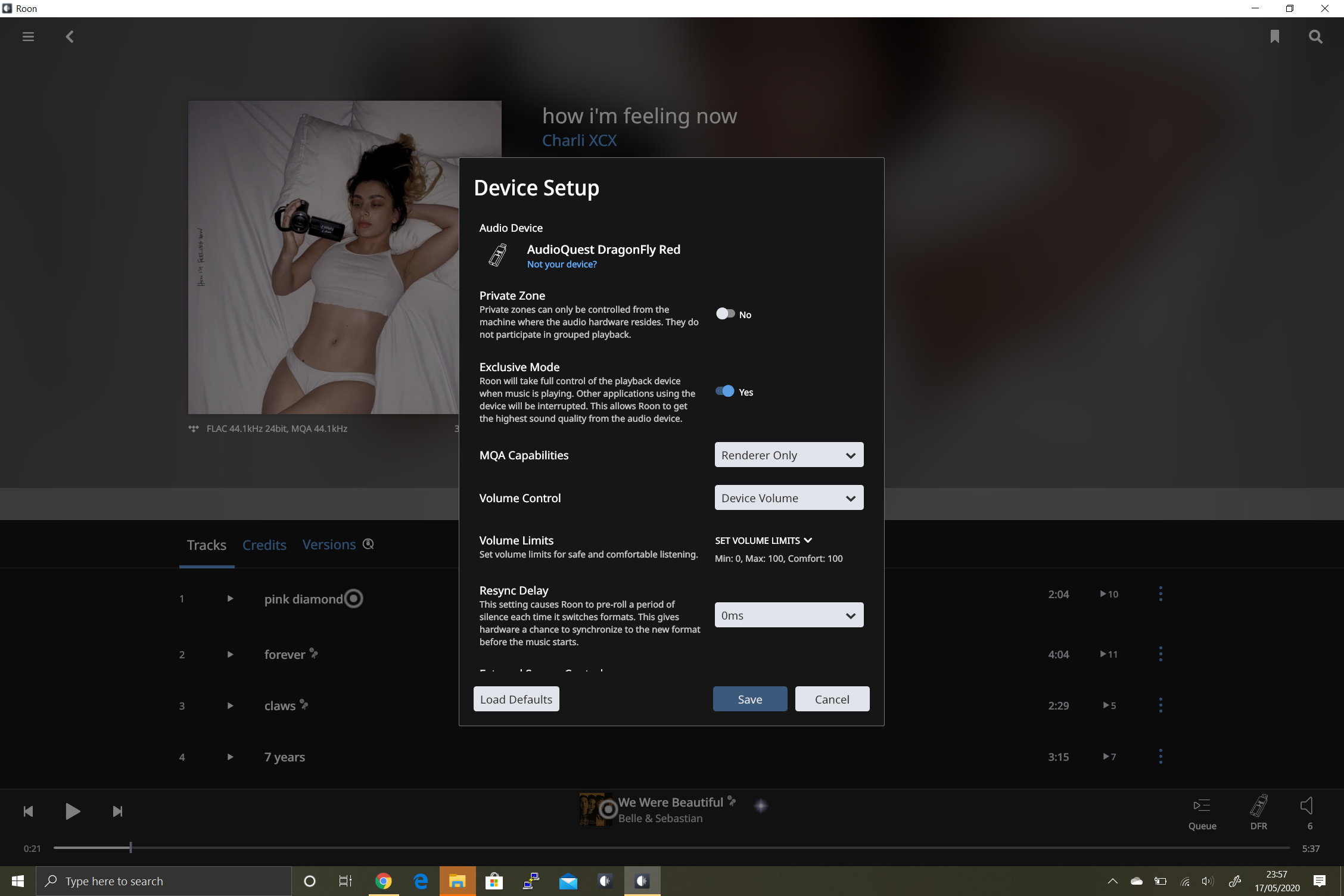Switch to Tracks tab
Image resolution: width=1344 pixels, height=896 pixels.
[207, 545]
